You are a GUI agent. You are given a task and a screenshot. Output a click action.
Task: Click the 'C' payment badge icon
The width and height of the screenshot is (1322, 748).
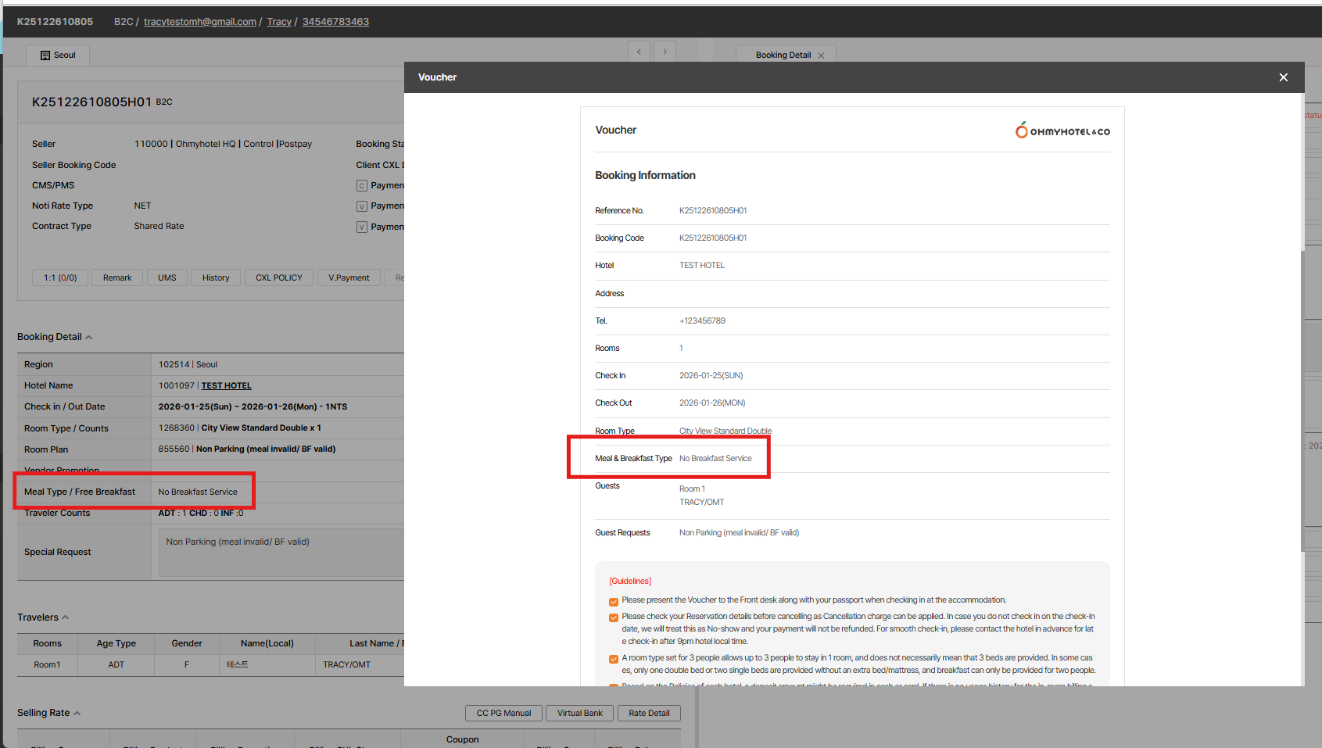click(361, 186)
